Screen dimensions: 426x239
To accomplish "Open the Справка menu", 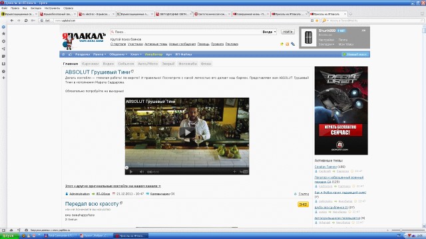I will (68, 9).
